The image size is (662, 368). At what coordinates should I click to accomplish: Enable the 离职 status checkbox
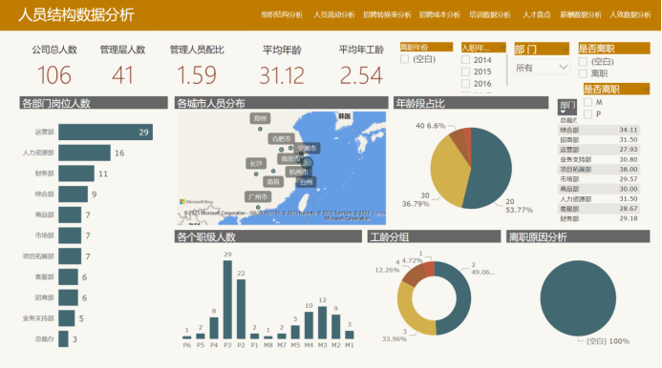click(x=583, y=73)
